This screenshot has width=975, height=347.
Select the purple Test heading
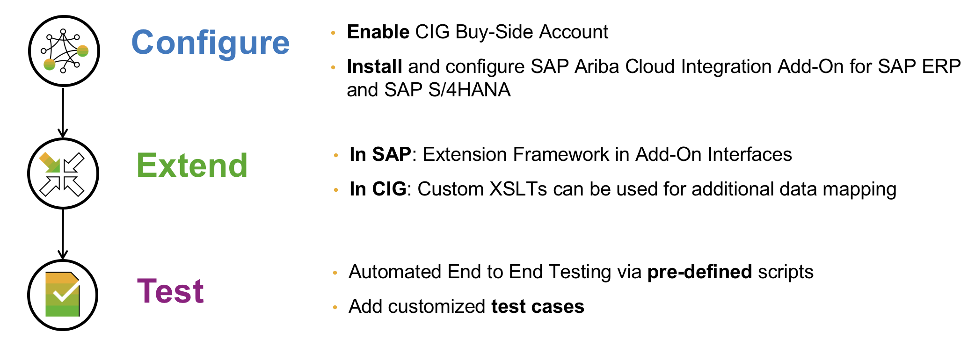[170, 291]
